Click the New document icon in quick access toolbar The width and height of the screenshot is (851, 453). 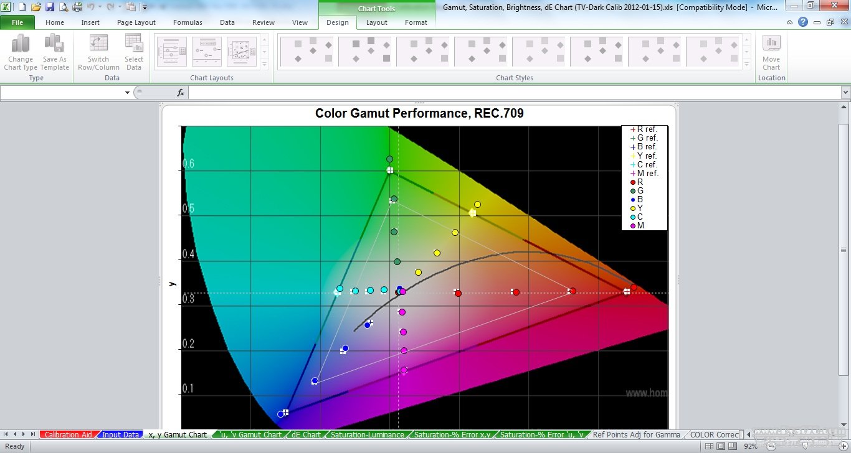[22, 7]
